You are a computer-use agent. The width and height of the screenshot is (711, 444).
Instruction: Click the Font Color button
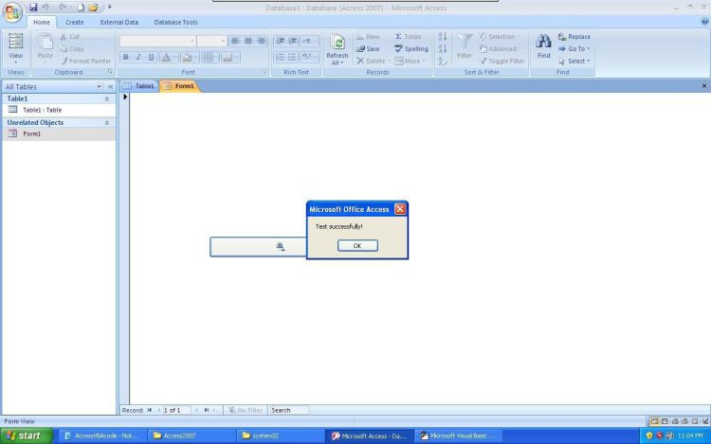(166, 57)
